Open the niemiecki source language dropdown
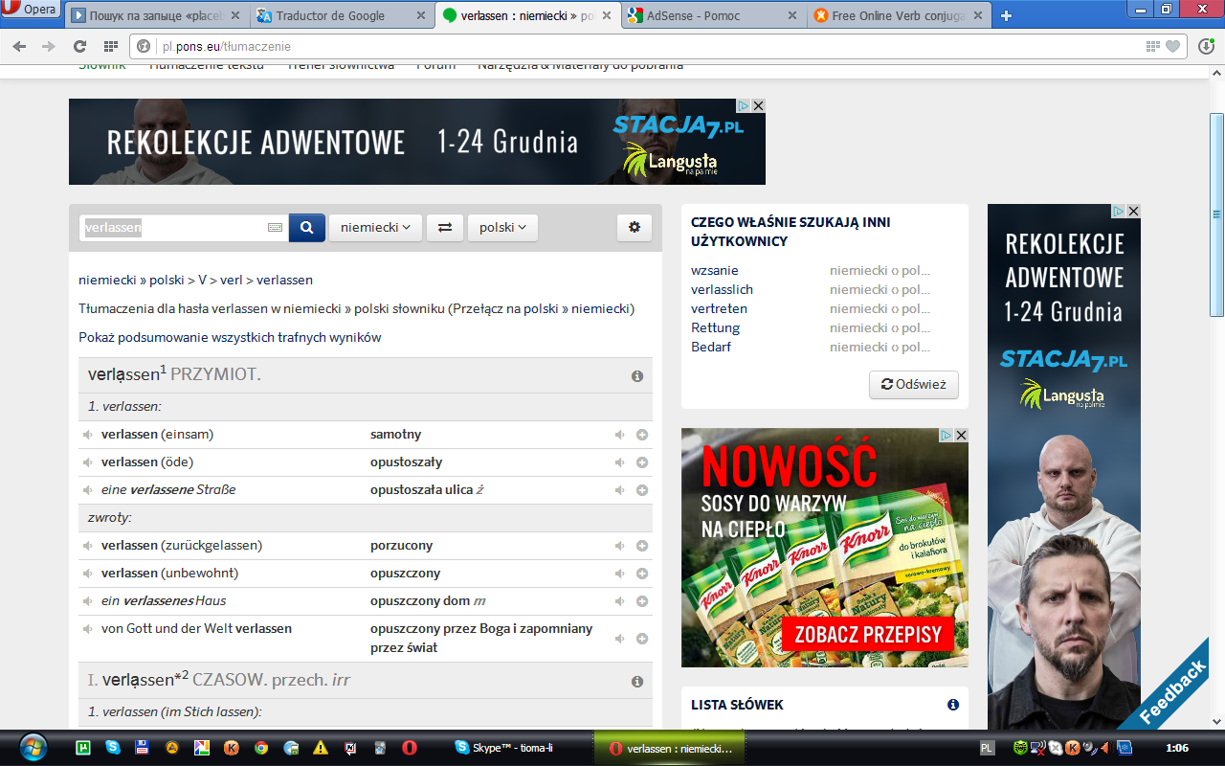1225x766 pixels. point(375,228)
